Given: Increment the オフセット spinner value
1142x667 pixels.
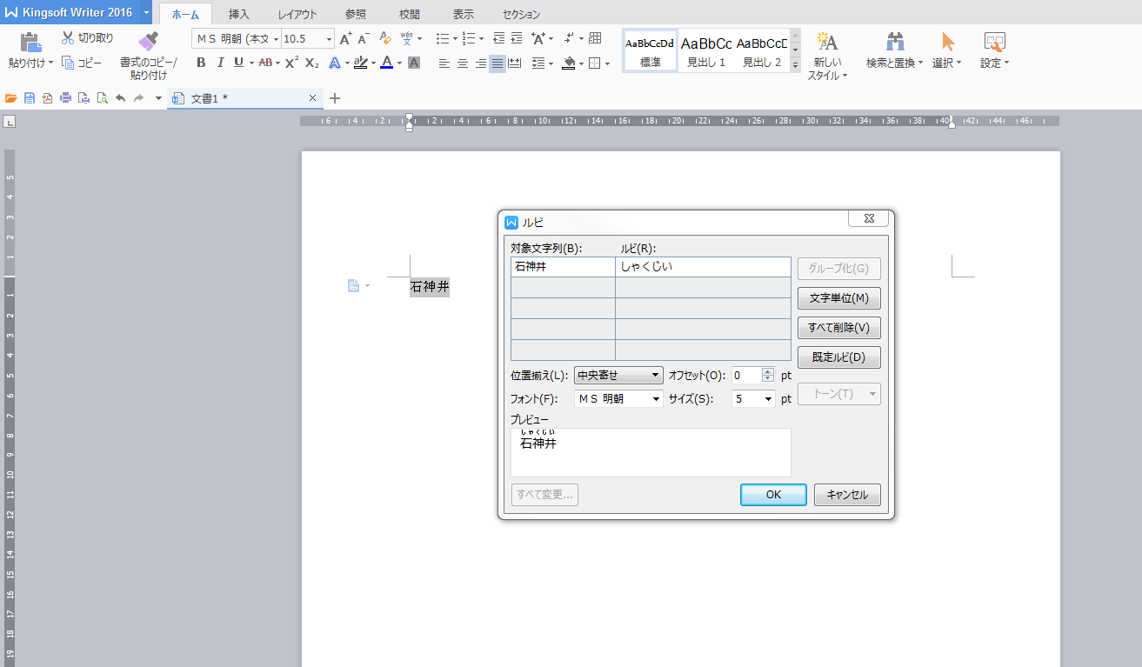Looking at the screenshot, I should coord(767,371).
